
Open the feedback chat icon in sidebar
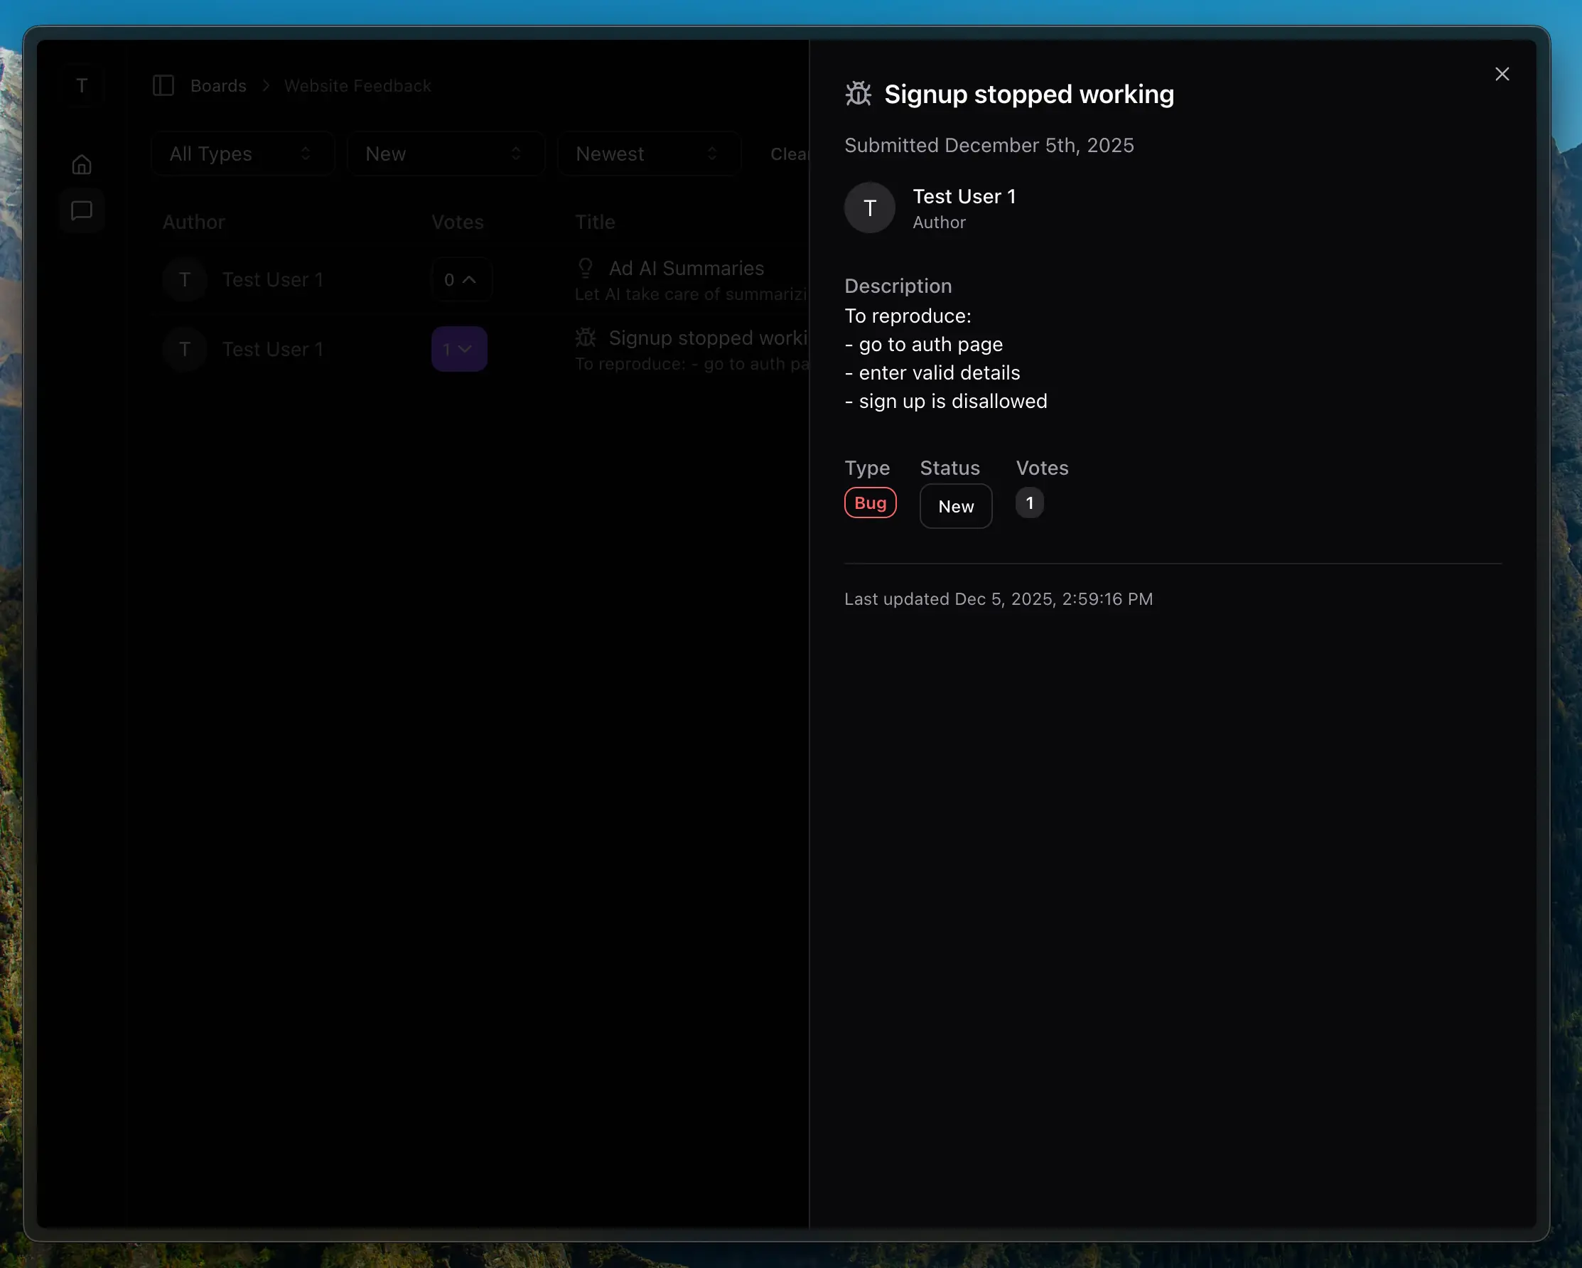coord(82,211)
